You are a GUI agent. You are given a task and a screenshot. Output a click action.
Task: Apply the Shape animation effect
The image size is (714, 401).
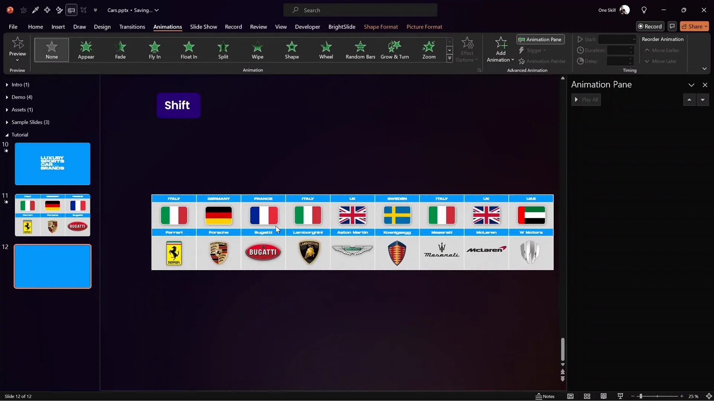(292, 50)
